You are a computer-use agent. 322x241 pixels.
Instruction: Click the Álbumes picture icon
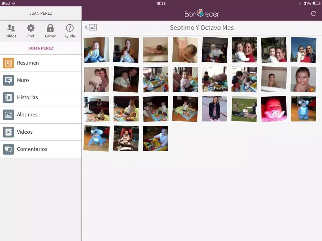pyautogui.click(x=8, y=115)
